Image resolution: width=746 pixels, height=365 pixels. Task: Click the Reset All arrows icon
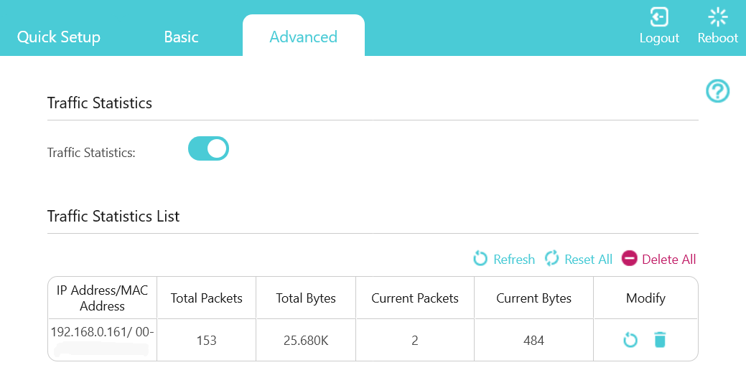(x=551, y=259)
